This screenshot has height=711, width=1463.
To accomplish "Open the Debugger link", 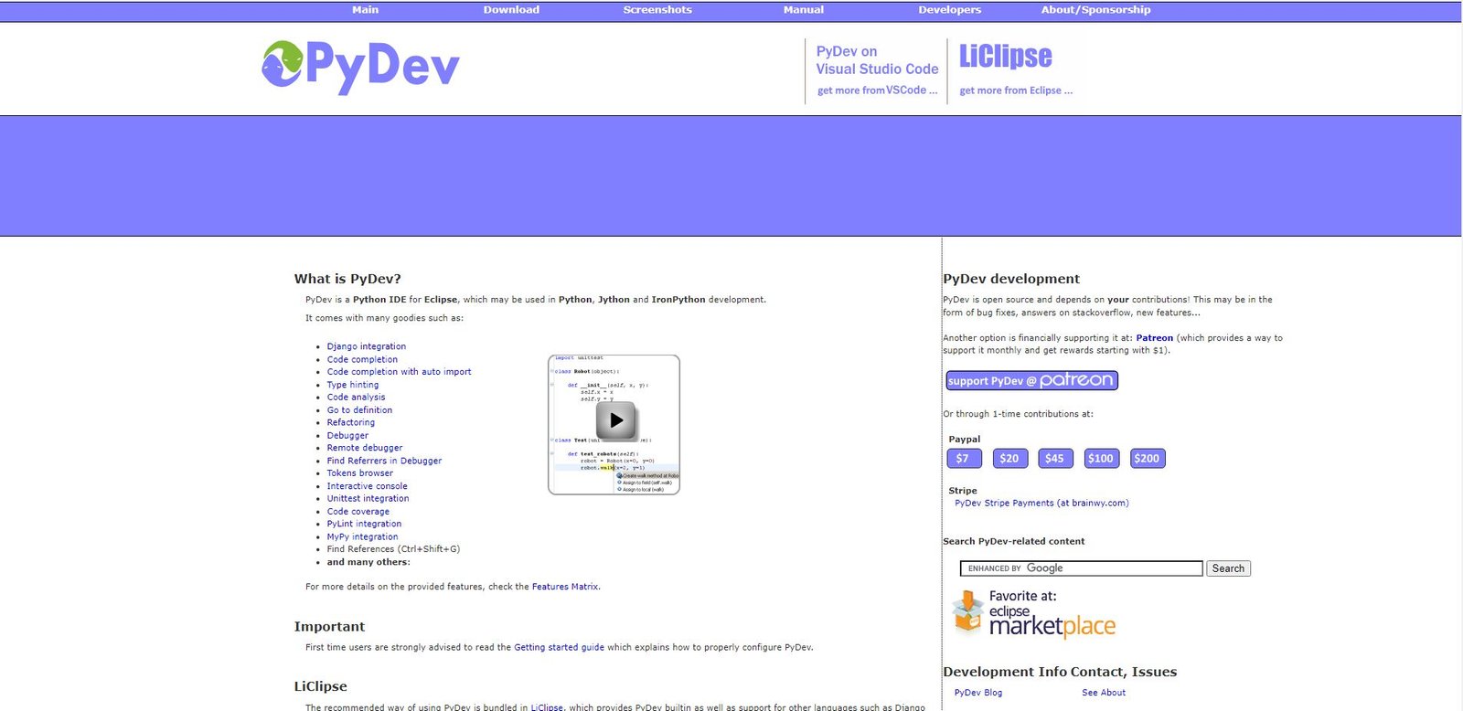I will click(347, 435).
